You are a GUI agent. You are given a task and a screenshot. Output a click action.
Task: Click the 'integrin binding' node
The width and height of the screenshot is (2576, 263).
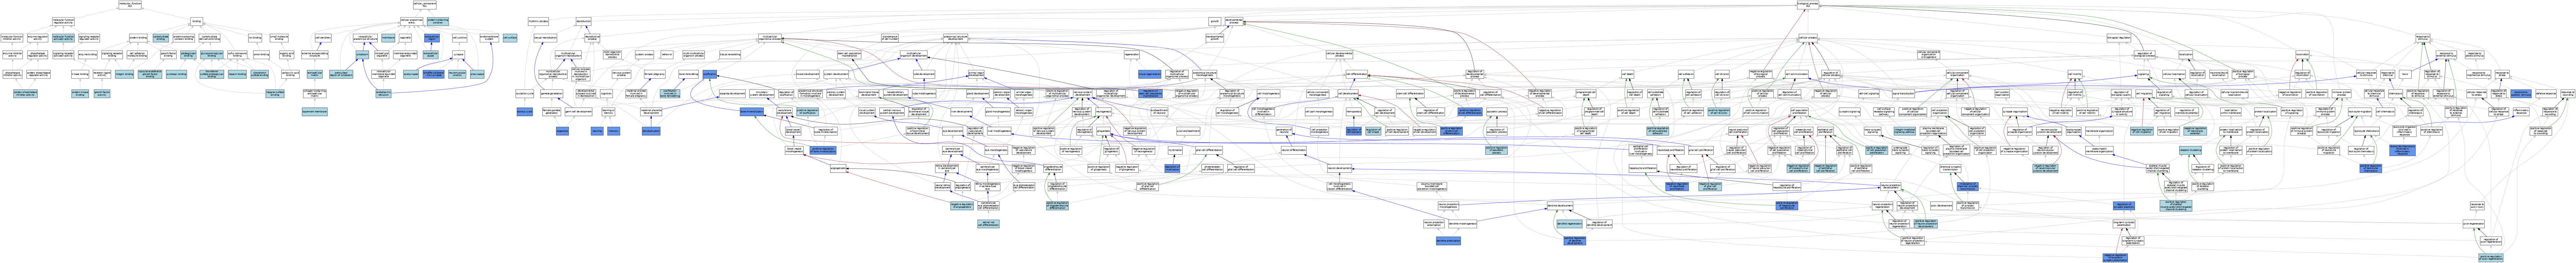click(124, 74)
